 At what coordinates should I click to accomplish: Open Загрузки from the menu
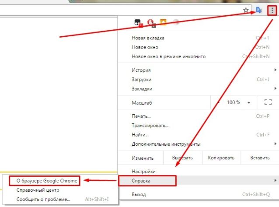(198, 79)
